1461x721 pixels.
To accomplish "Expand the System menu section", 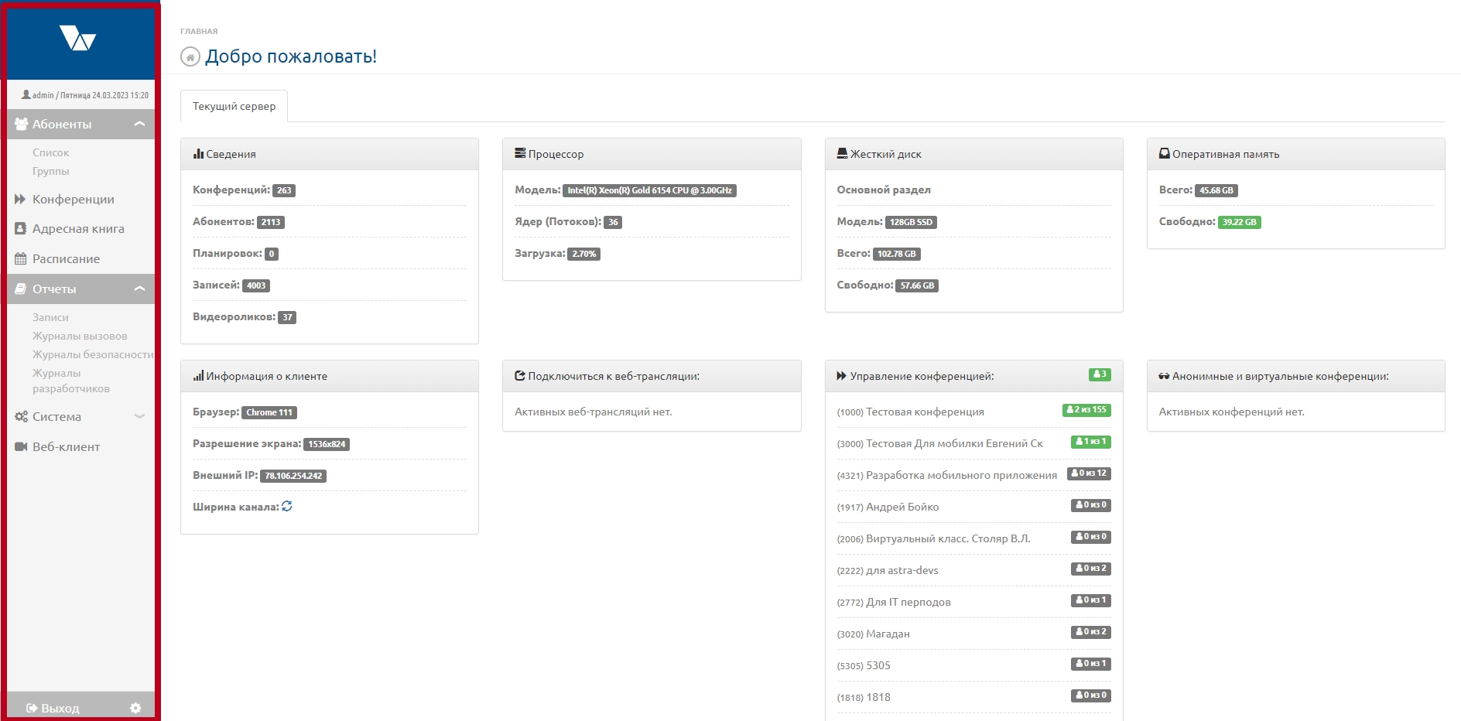I will (x=139, y=416).
